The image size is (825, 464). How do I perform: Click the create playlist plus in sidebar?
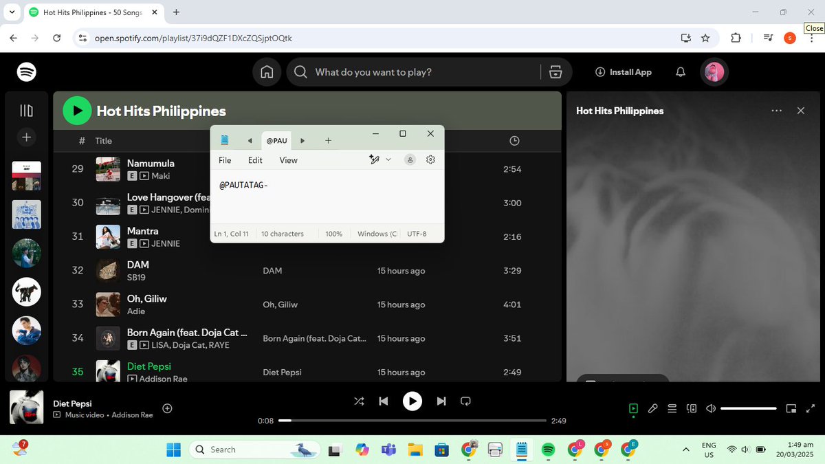pos(26,137)
